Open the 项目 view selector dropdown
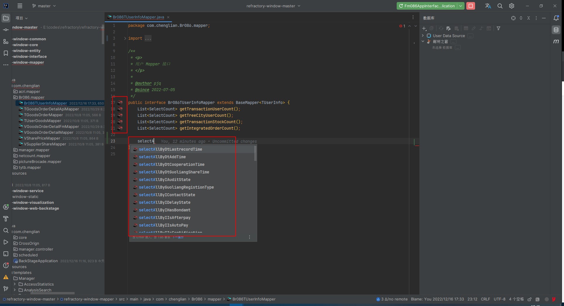The height and width of the screenshot is (306, 564). tap(22, 18)
